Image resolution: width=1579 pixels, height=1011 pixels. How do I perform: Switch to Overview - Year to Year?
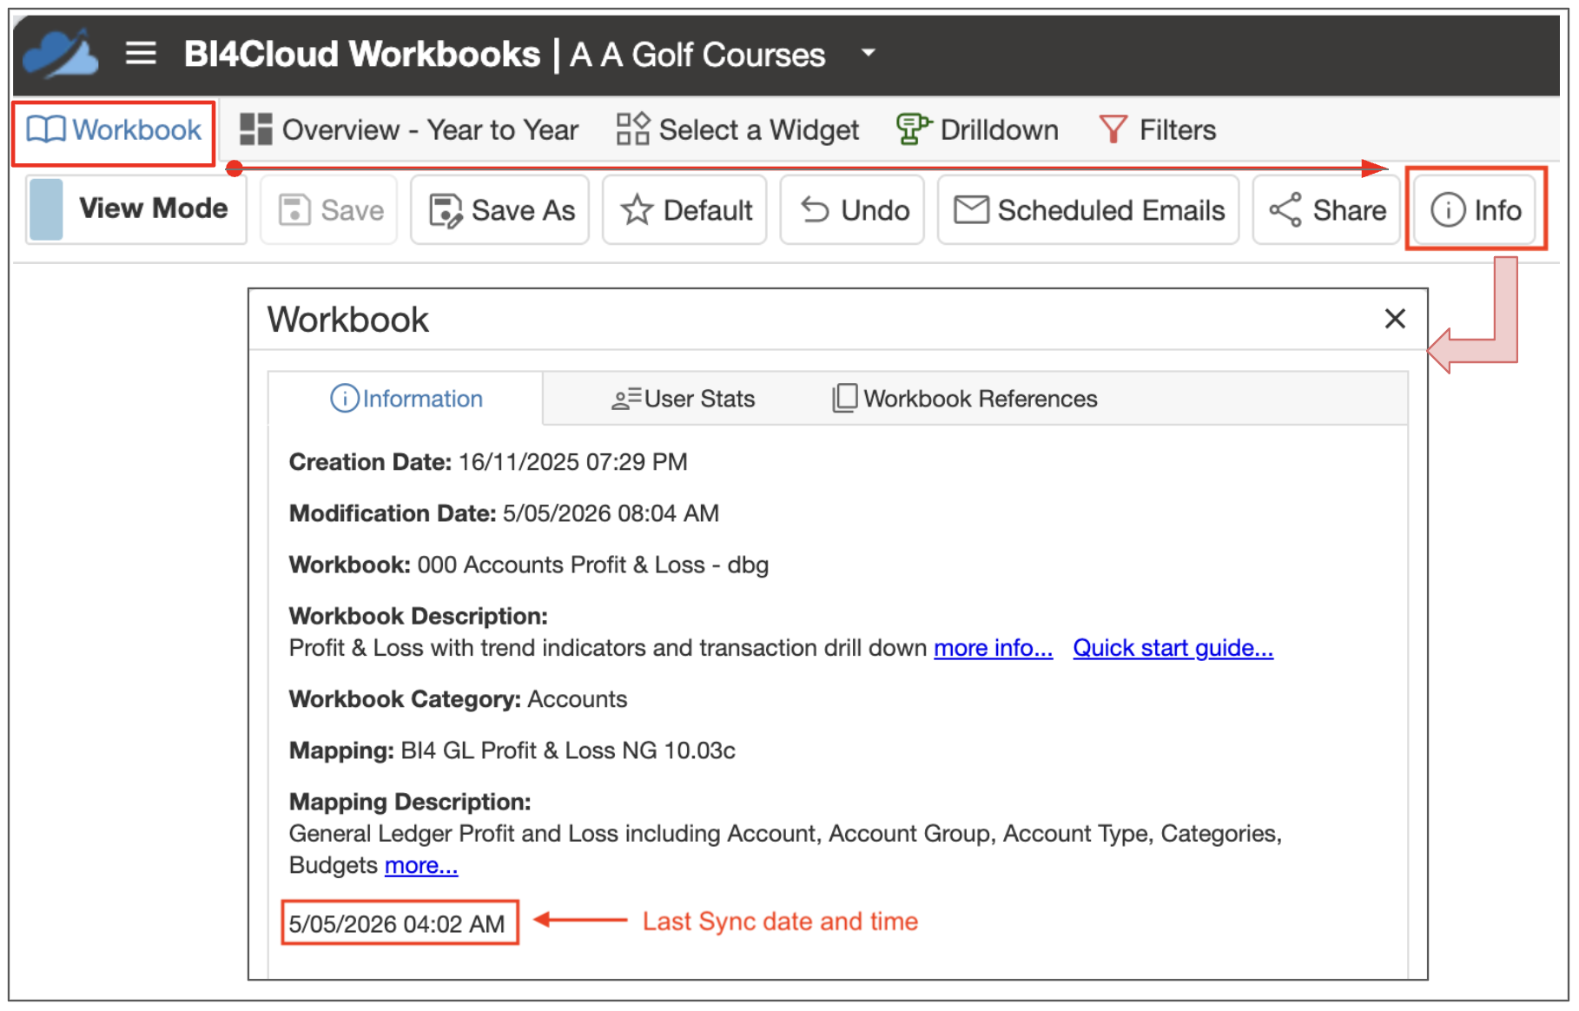point(409,130)
